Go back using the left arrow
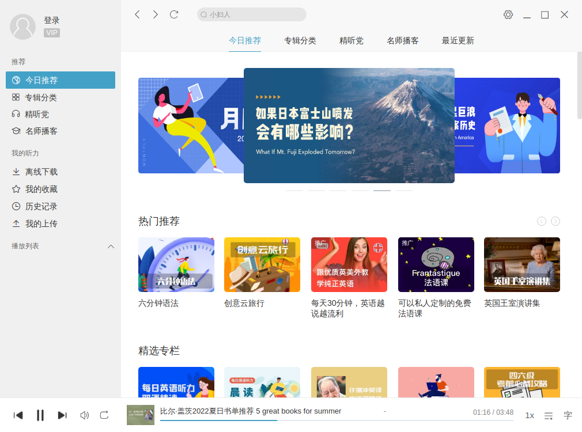 (x=137, y=14)
